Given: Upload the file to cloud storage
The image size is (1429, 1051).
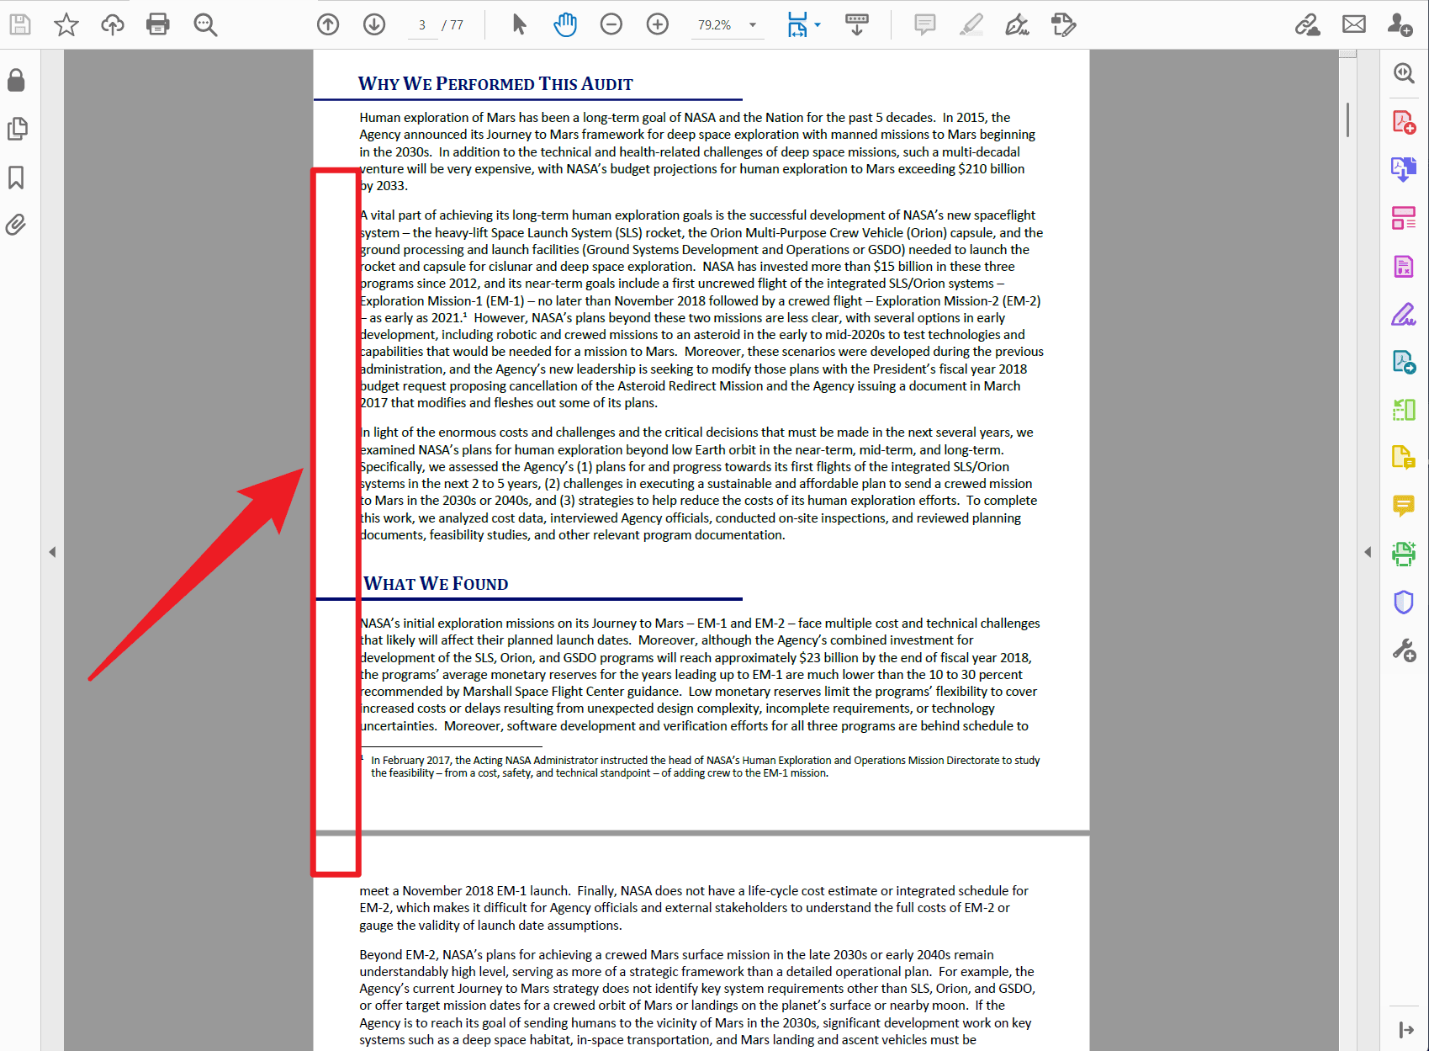Looking at the screenshot, I should pos(112,24).
